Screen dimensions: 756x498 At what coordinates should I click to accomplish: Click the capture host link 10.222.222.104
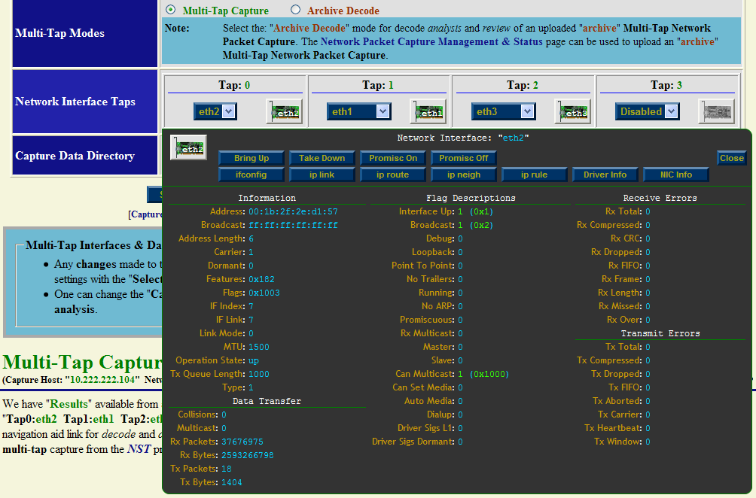click(x=102, y=380)
